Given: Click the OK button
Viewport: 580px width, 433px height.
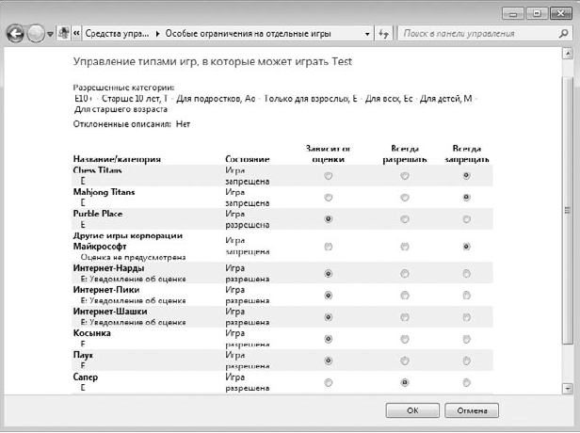Looking at the screenshot, I should (x=412, y=410).
